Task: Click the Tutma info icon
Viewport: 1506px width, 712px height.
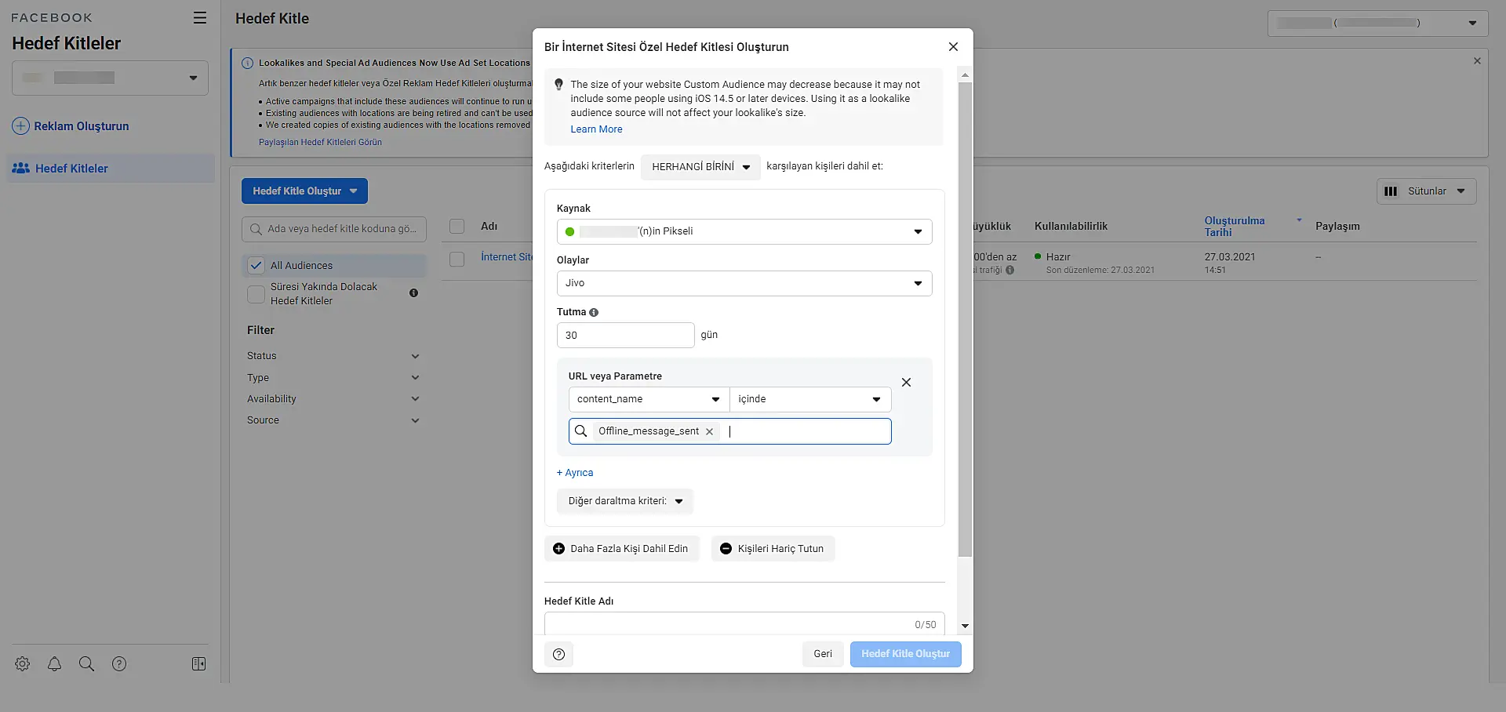Action: (x=594, y=312)
